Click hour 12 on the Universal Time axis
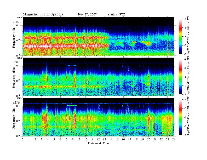Viewport: 207px width, 160px height. click(x=98, y=139)
